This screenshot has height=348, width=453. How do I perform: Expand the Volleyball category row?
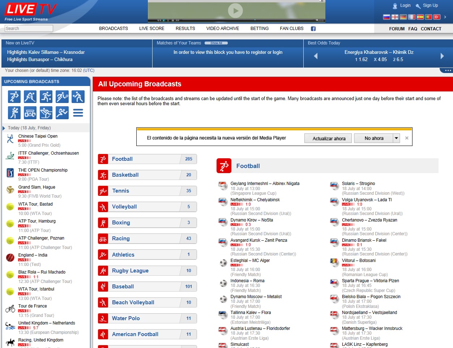coord(148,207)
